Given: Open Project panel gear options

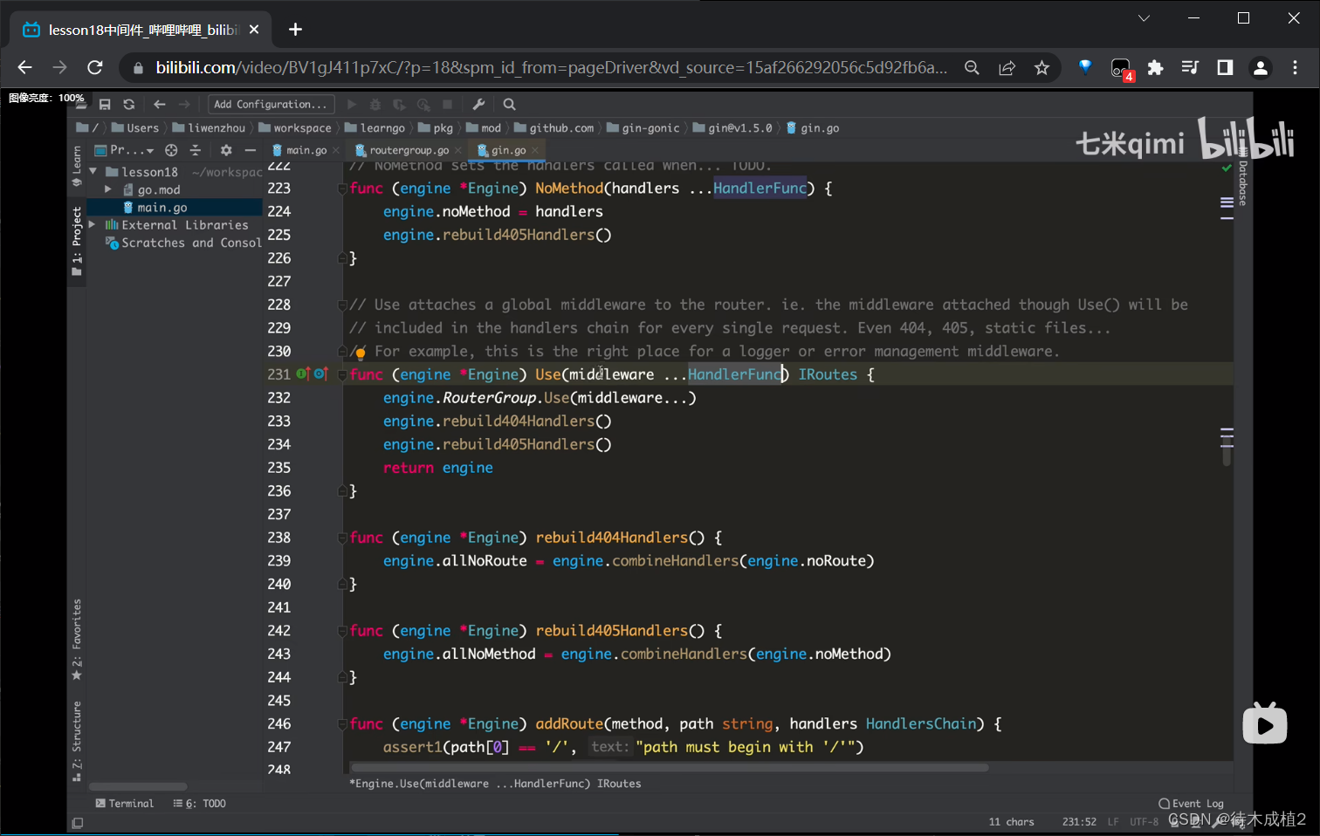Looking at the screenshot, I should [226, 150].
